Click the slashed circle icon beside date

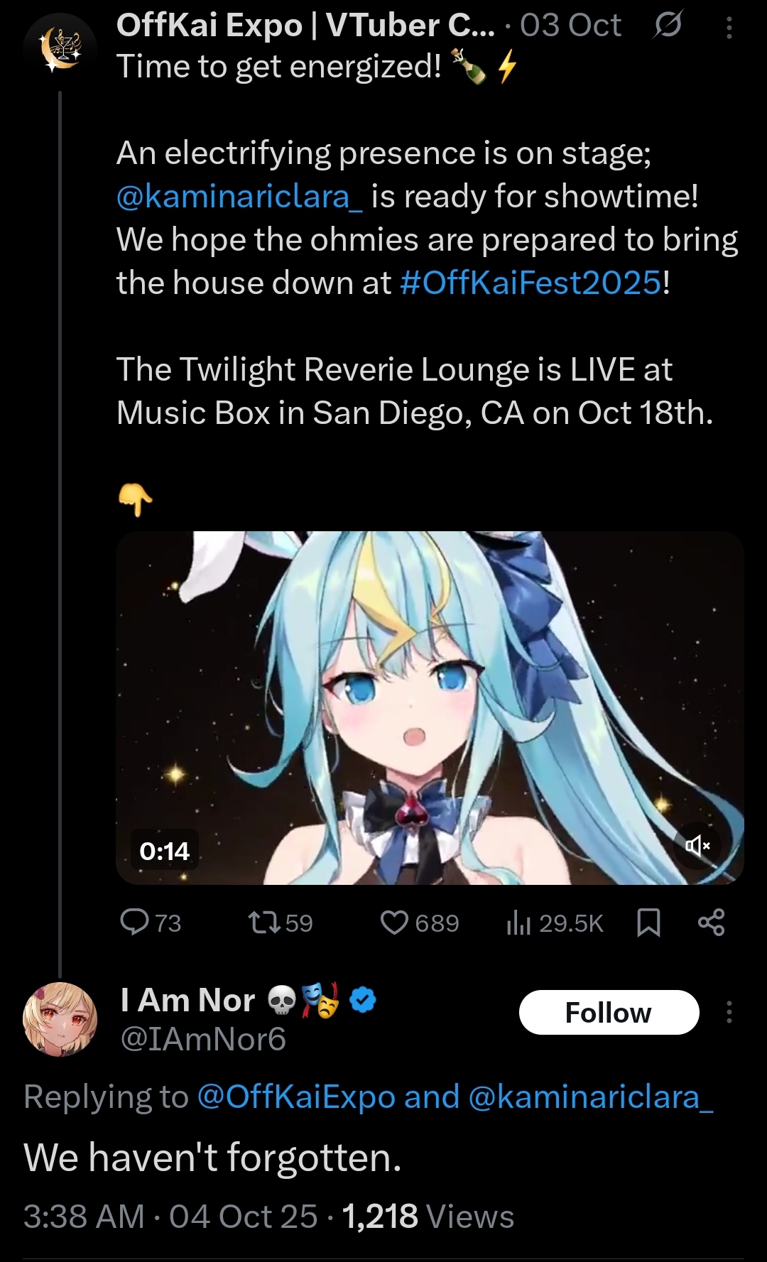668,26
